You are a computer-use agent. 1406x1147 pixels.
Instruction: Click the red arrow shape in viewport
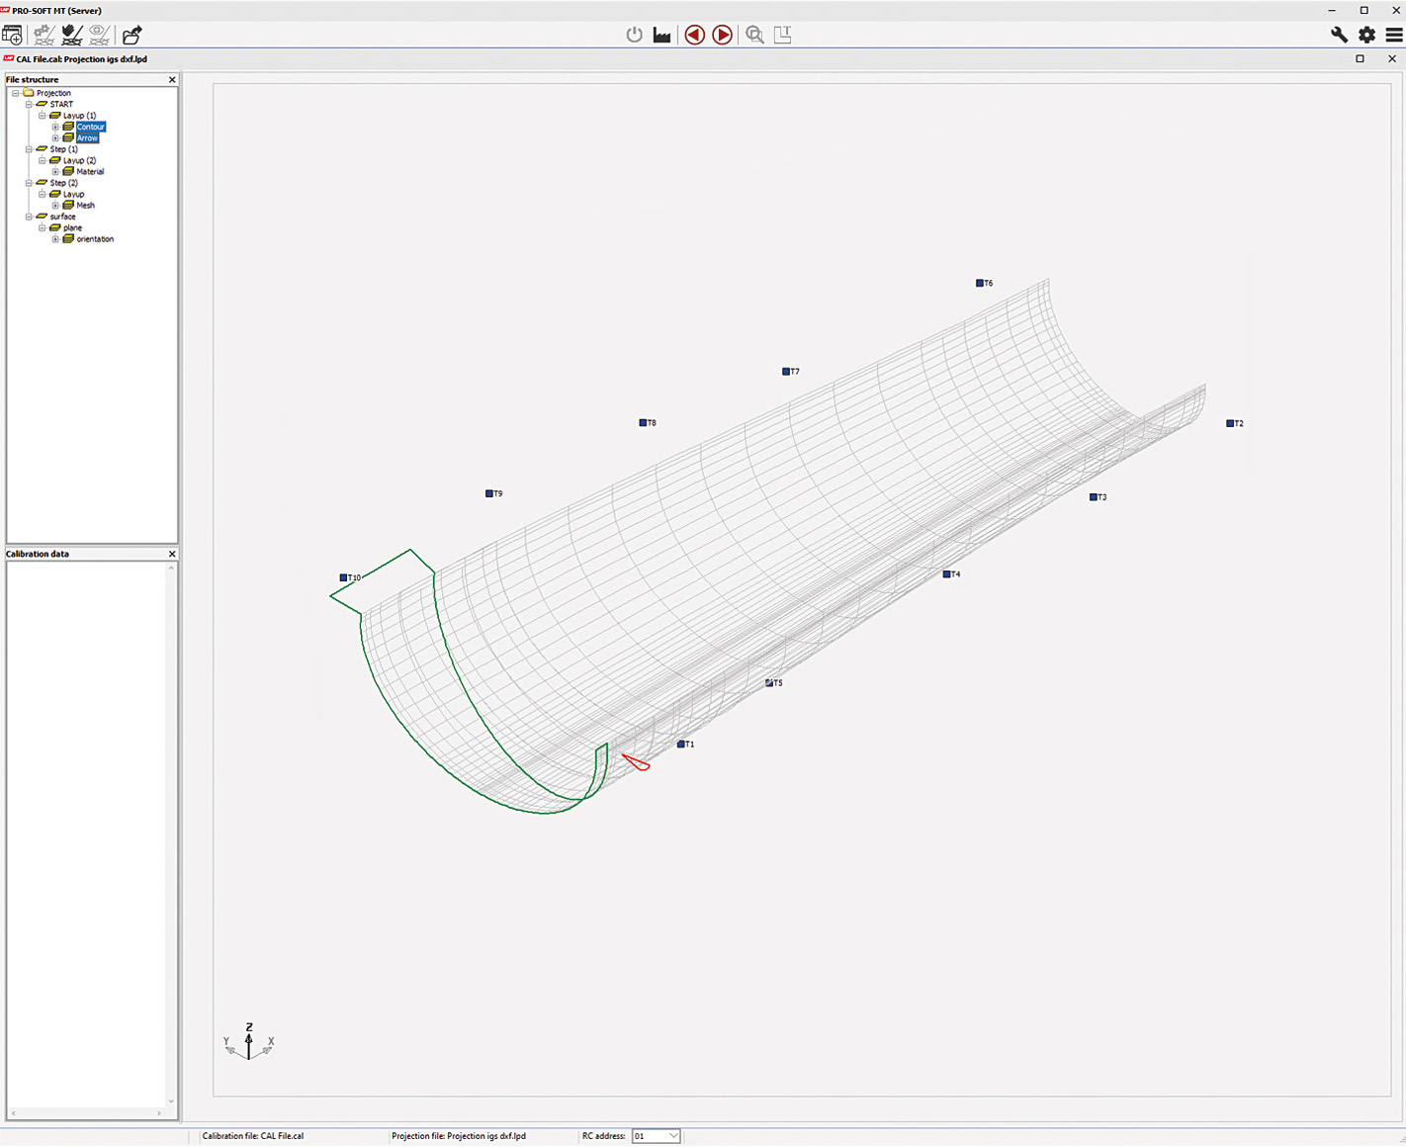point(635,762)
